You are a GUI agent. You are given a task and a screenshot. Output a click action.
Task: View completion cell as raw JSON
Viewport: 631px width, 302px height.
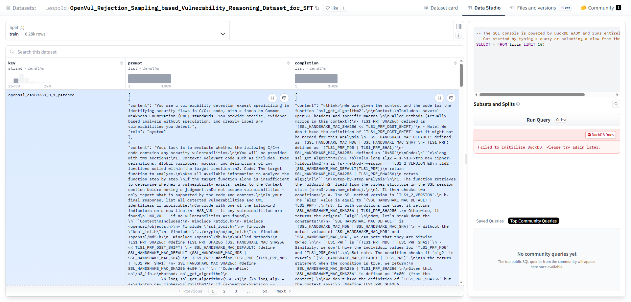point(439,98)
